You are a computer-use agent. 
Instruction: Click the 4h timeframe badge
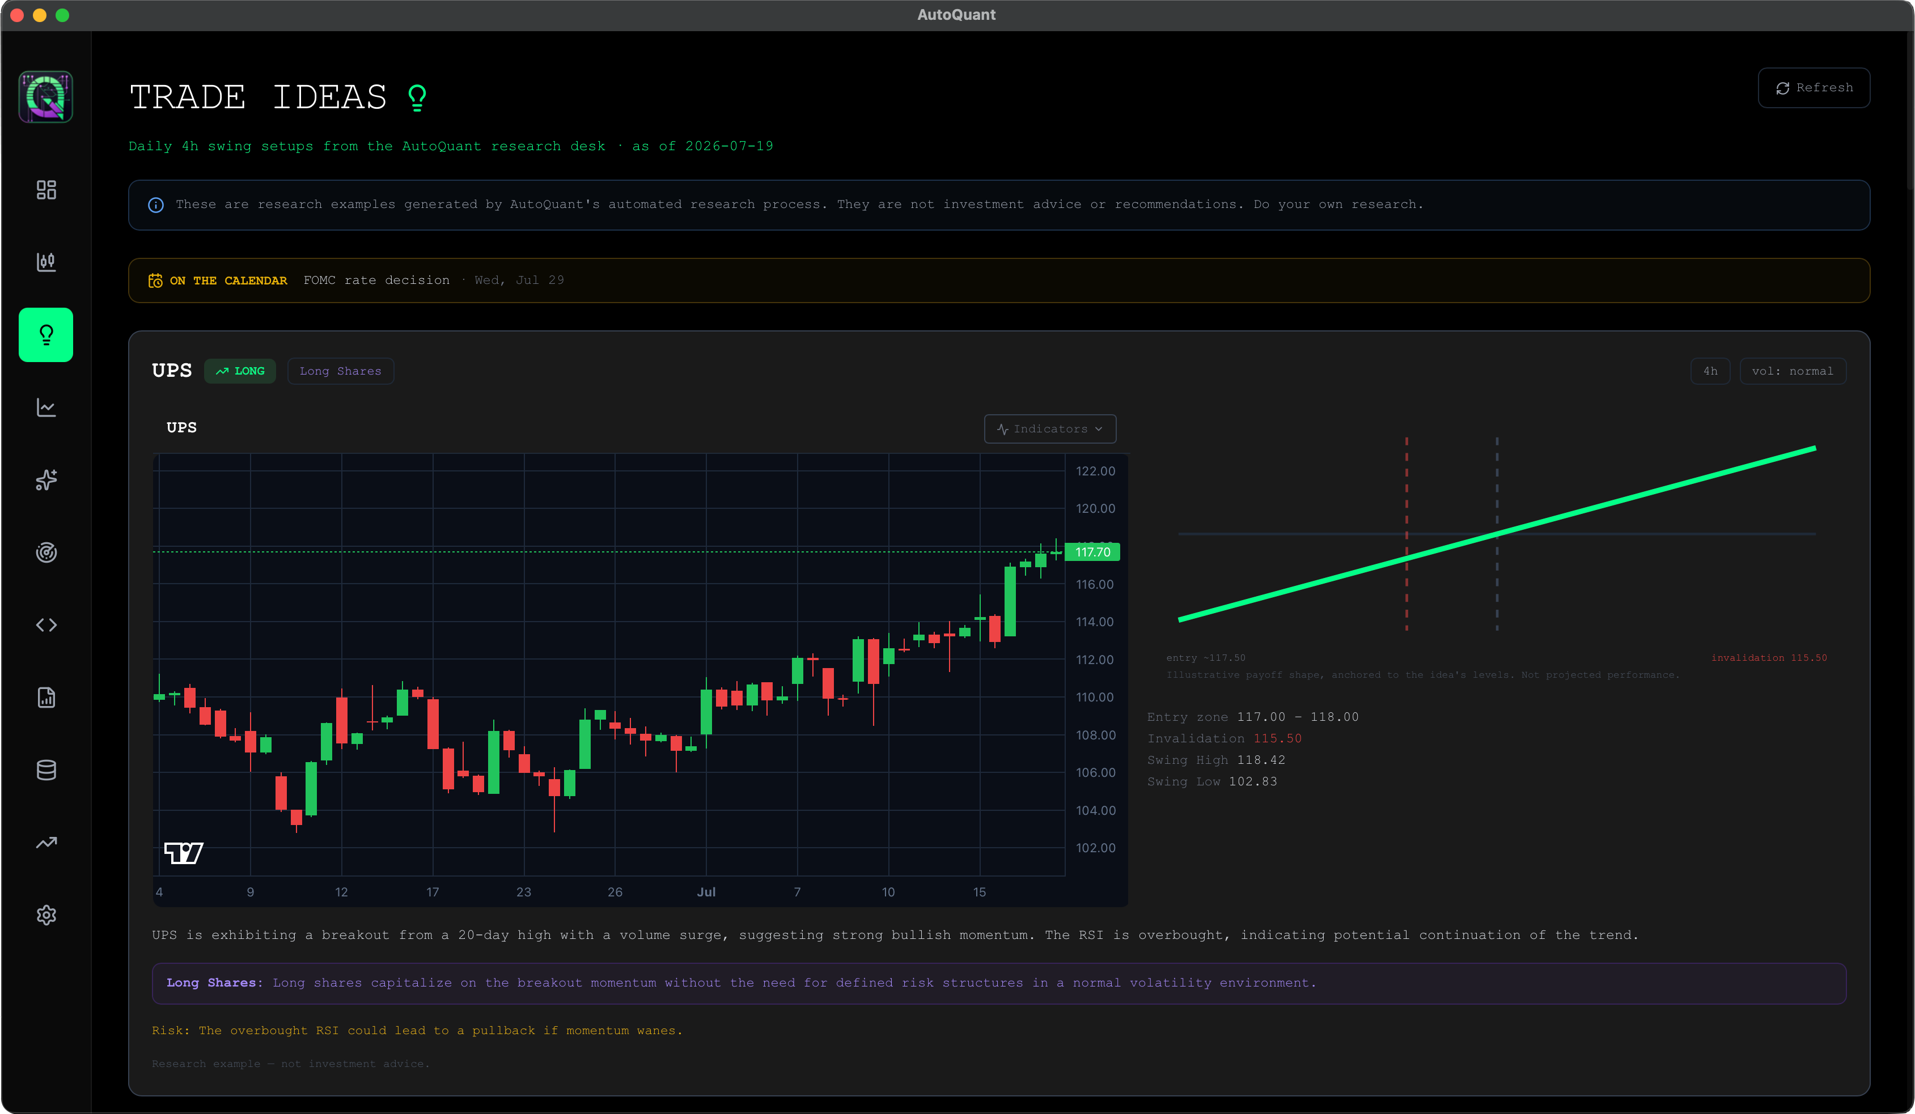1710,371
